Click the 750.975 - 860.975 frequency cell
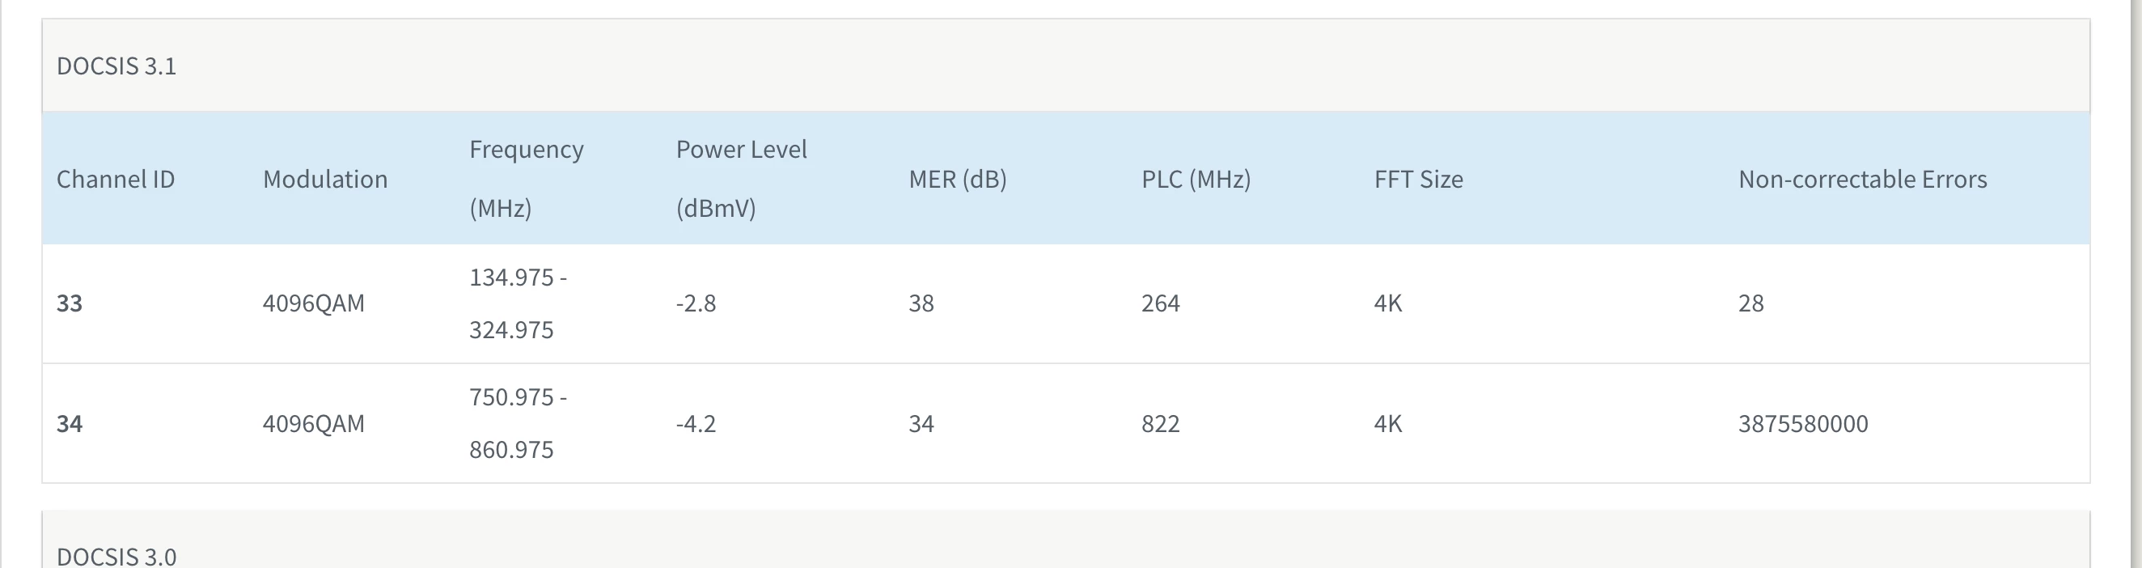The height and width of the screenshot is (568, 2142). 517,423
